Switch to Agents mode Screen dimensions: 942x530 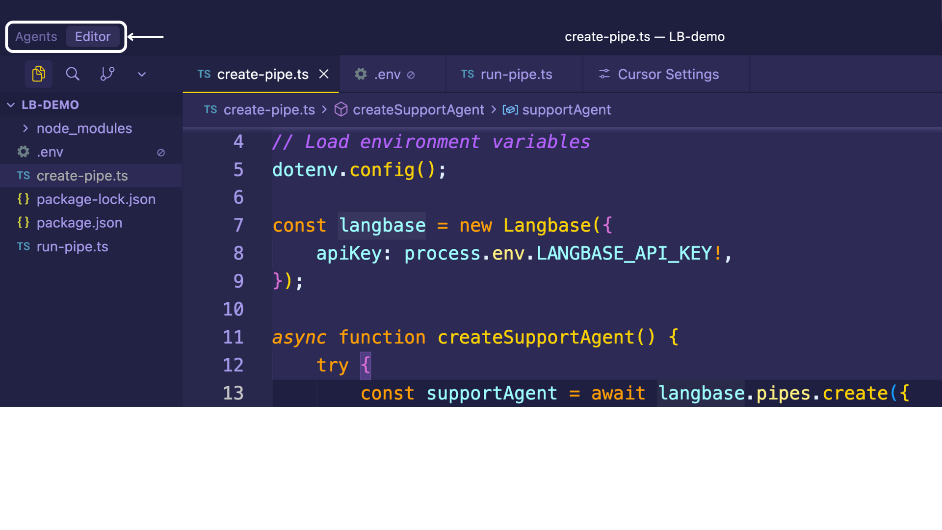(x=36, y=37)
